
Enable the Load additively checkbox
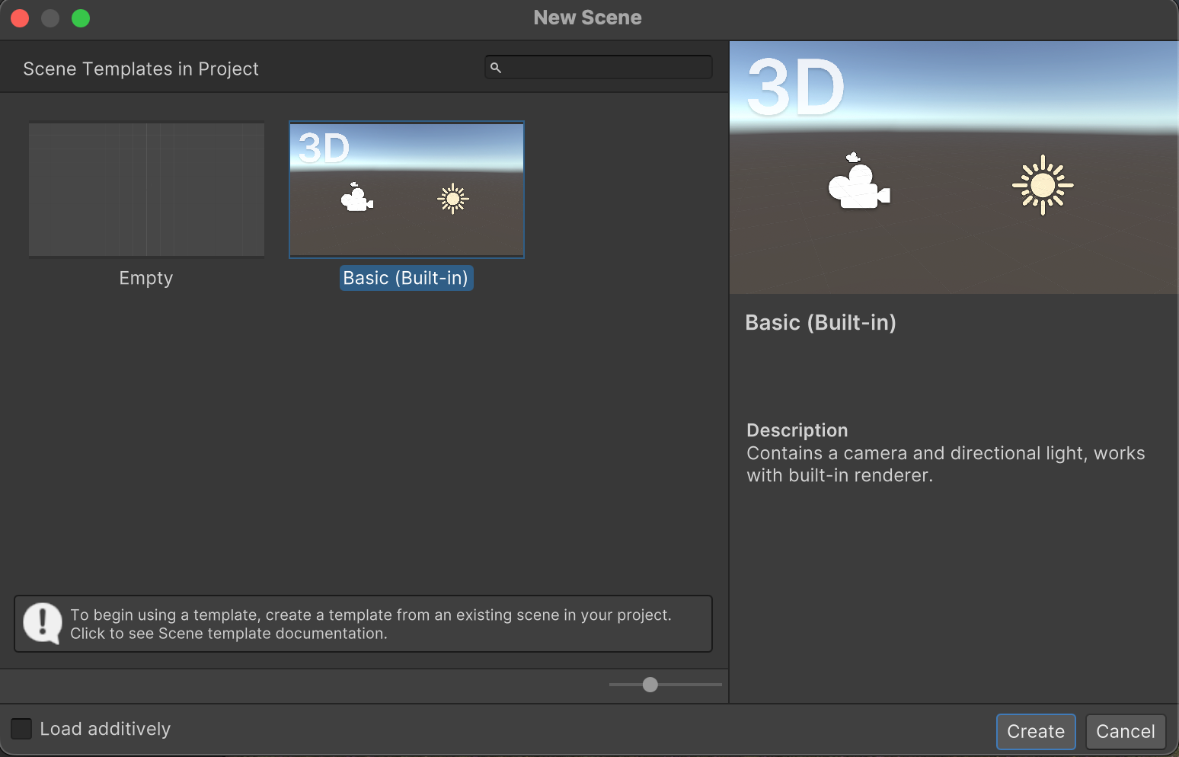pyautogui.click(x=21, y=729)
